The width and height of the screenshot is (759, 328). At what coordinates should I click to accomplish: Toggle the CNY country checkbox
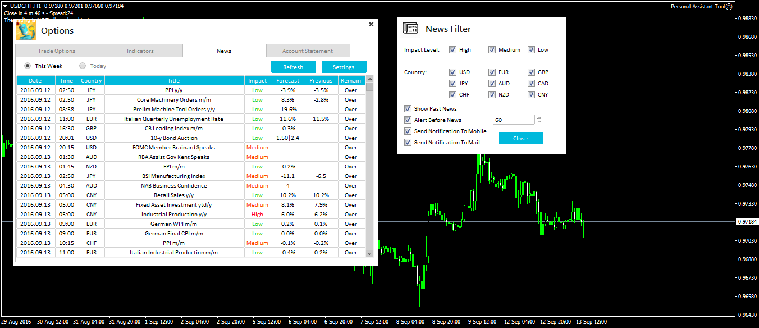531,94
